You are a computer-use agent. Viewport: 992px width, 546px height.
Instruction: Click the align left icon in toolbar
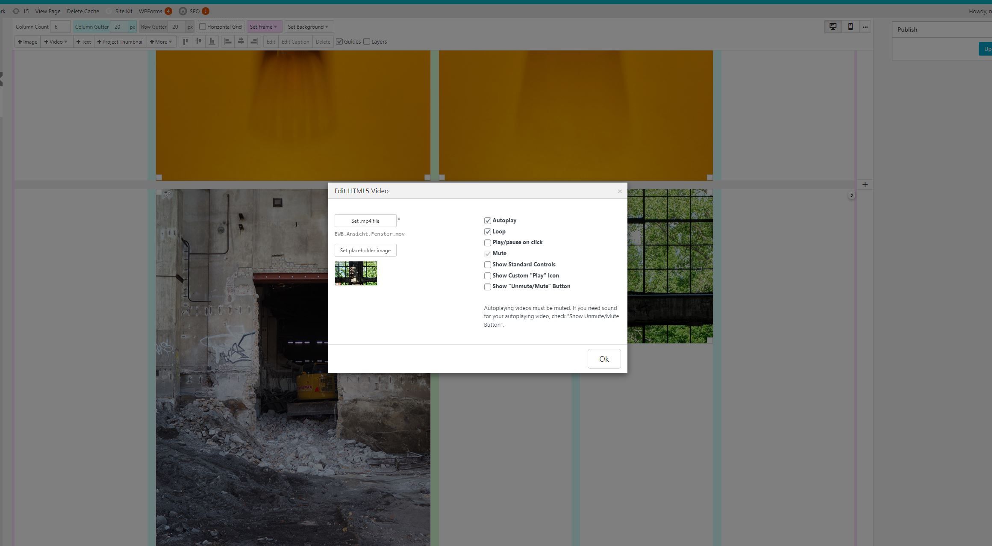(x=228, y=41)
